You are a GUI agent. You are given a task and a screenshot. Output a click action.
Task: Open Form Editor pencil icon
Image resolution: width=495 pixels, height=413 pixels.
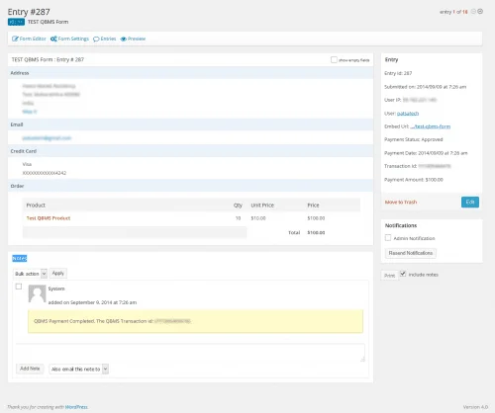click(x=15, y=39)
